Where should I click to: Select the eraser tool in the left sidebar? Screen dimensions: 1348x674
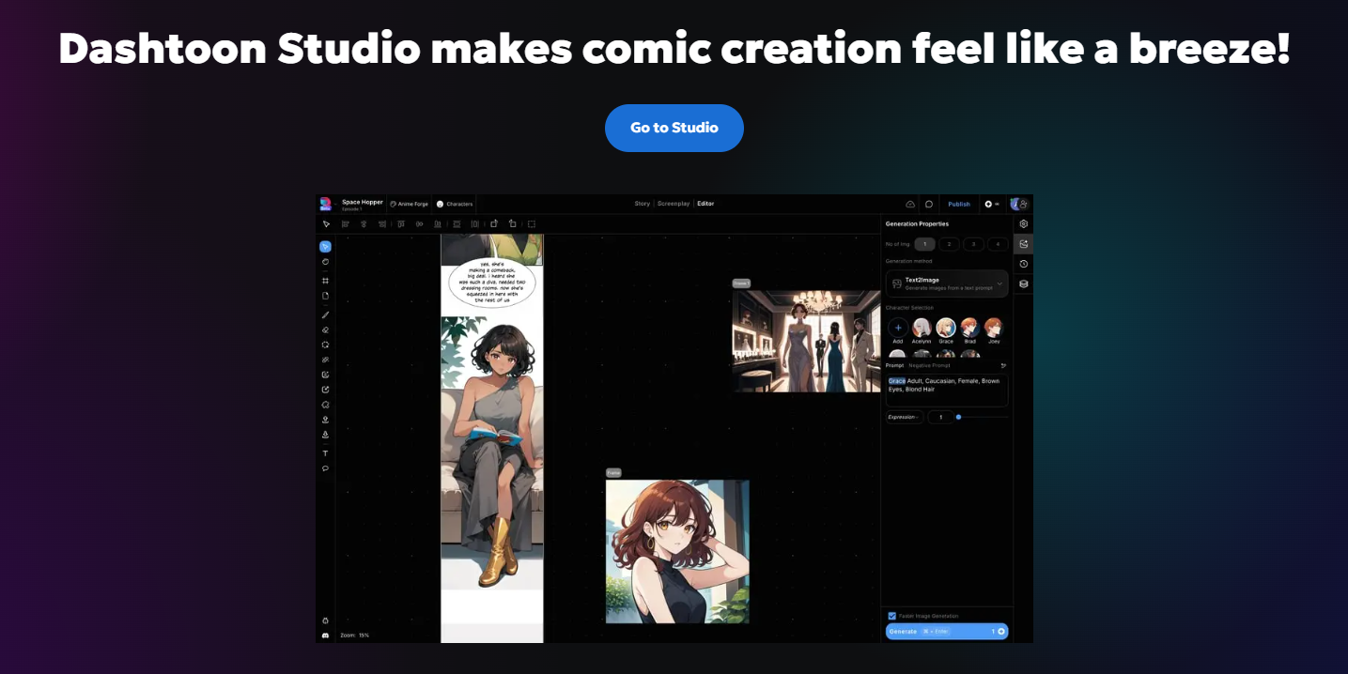pyautogui.click(x=325, y=329)
